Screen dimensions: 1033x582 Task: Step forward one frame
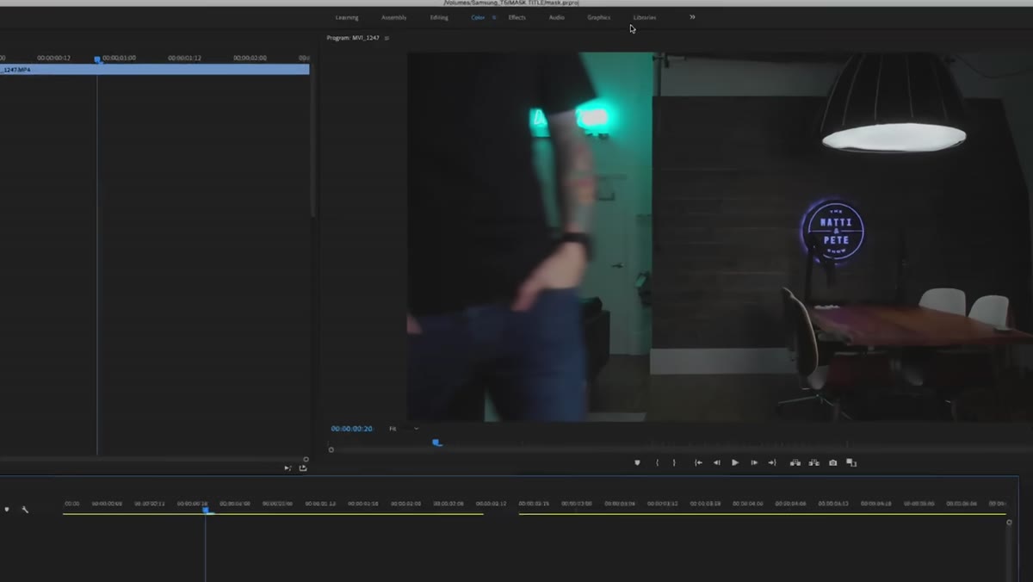(754, 462)
